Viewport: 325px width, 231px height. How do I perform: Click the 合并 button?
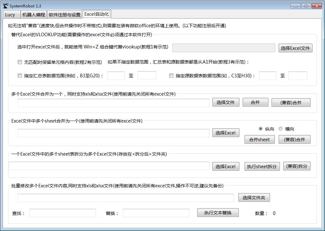coord(255,102)
